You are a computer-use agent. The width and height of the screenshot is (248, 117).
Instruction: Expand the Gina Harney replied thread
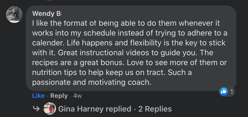pyautogui.click(x=95, y=109)
